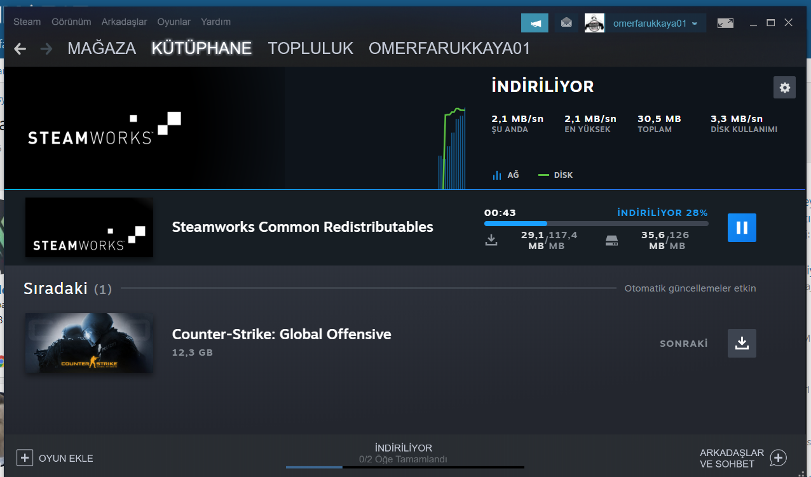Open ARKADAŞLAR VE SOHBET panel
The width and height of the screenshot is (811, 477).
(732, 458)
